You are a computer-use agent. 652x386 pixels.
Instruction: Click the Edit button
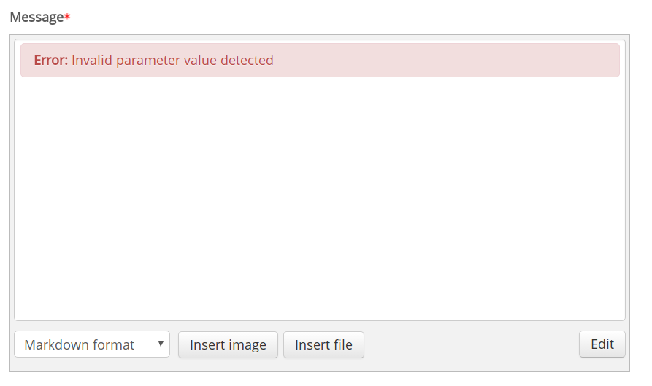(602, 344)
